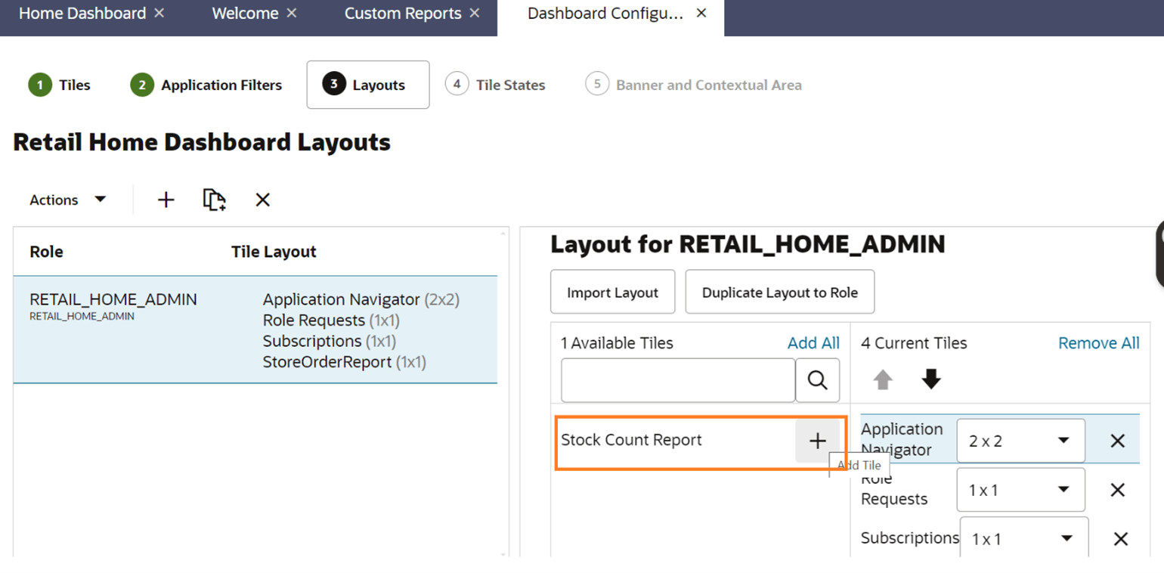Remove Application Navigator tile using X
This screenshot has width=1164, height=573.
click(x=1117, y=440)
